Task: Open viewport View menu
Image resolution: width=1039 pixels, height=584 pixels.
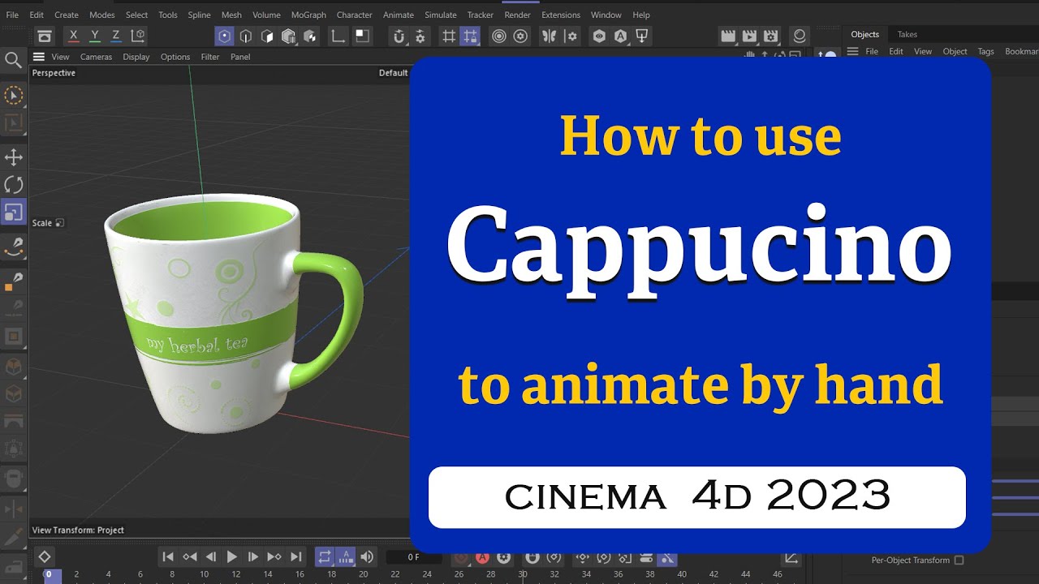Action: pyautogui.click(x=61, y=57)
